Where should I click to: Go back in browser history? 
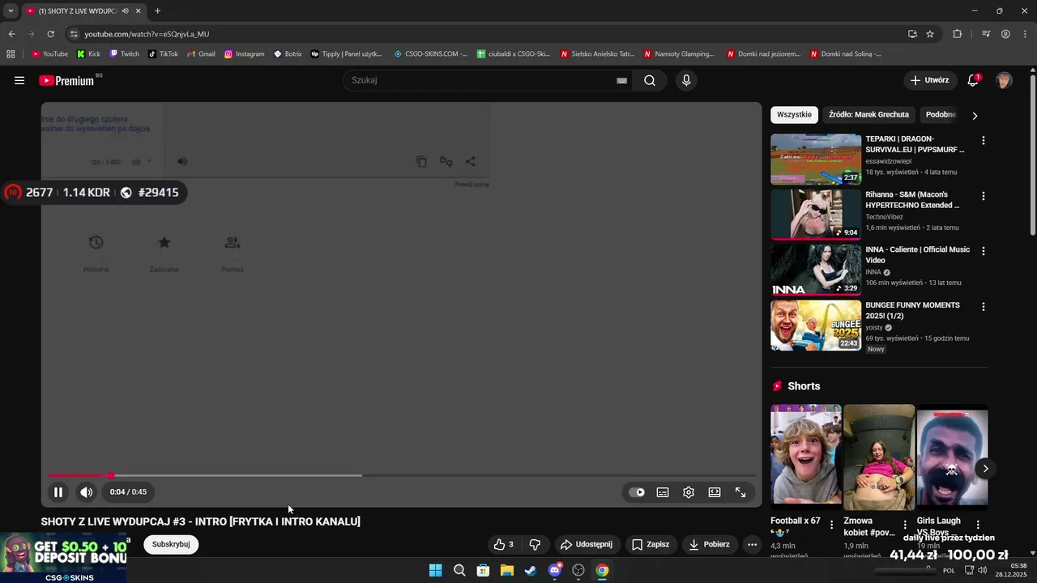pyautogui.click(x=11, y=34)
